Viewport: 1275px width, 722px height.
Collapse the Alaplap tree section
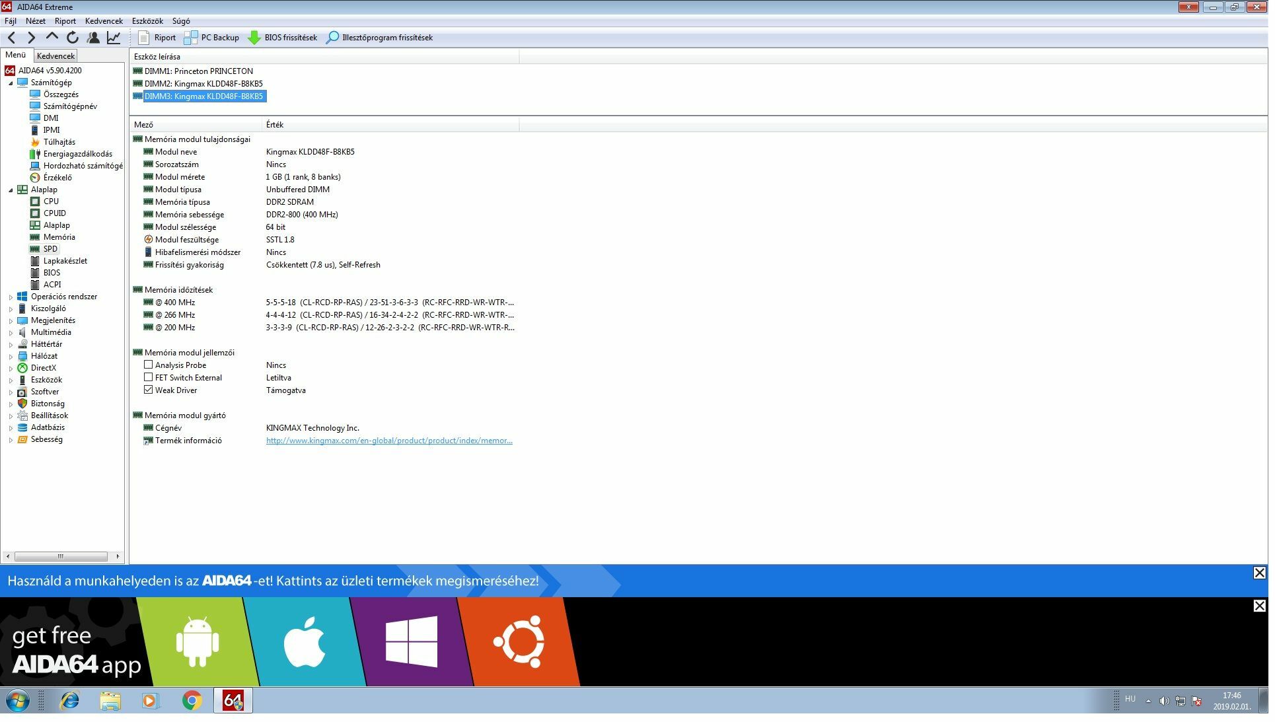point(11,190)
